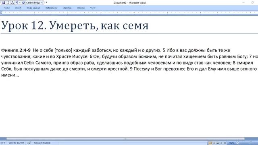Open the Zoom dialog via the 172% zoom level
The width and height of the screenshot is (258, 145).
231,143
